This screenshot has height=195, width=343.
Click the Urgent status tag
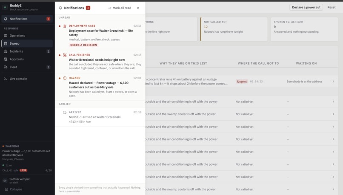tap(242, 82)
